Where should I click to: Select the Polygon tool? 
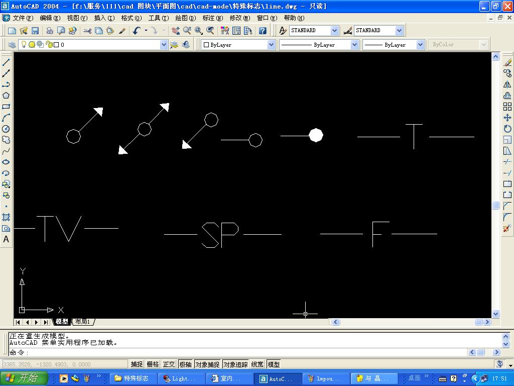6,95
